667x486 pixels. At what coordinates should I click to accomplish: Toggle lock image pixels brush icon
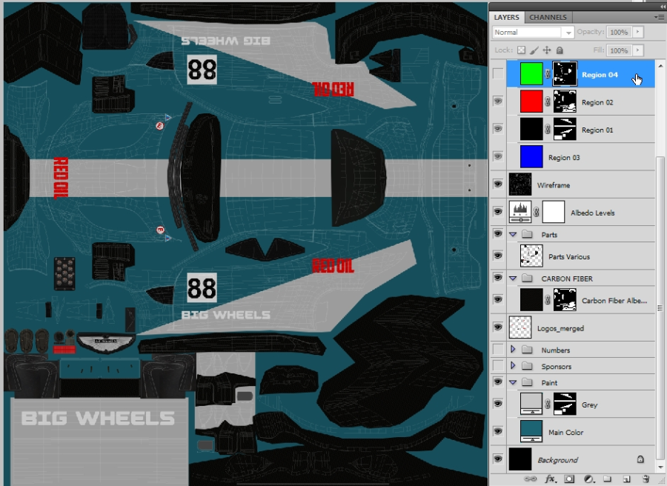(x=534, y=50)
